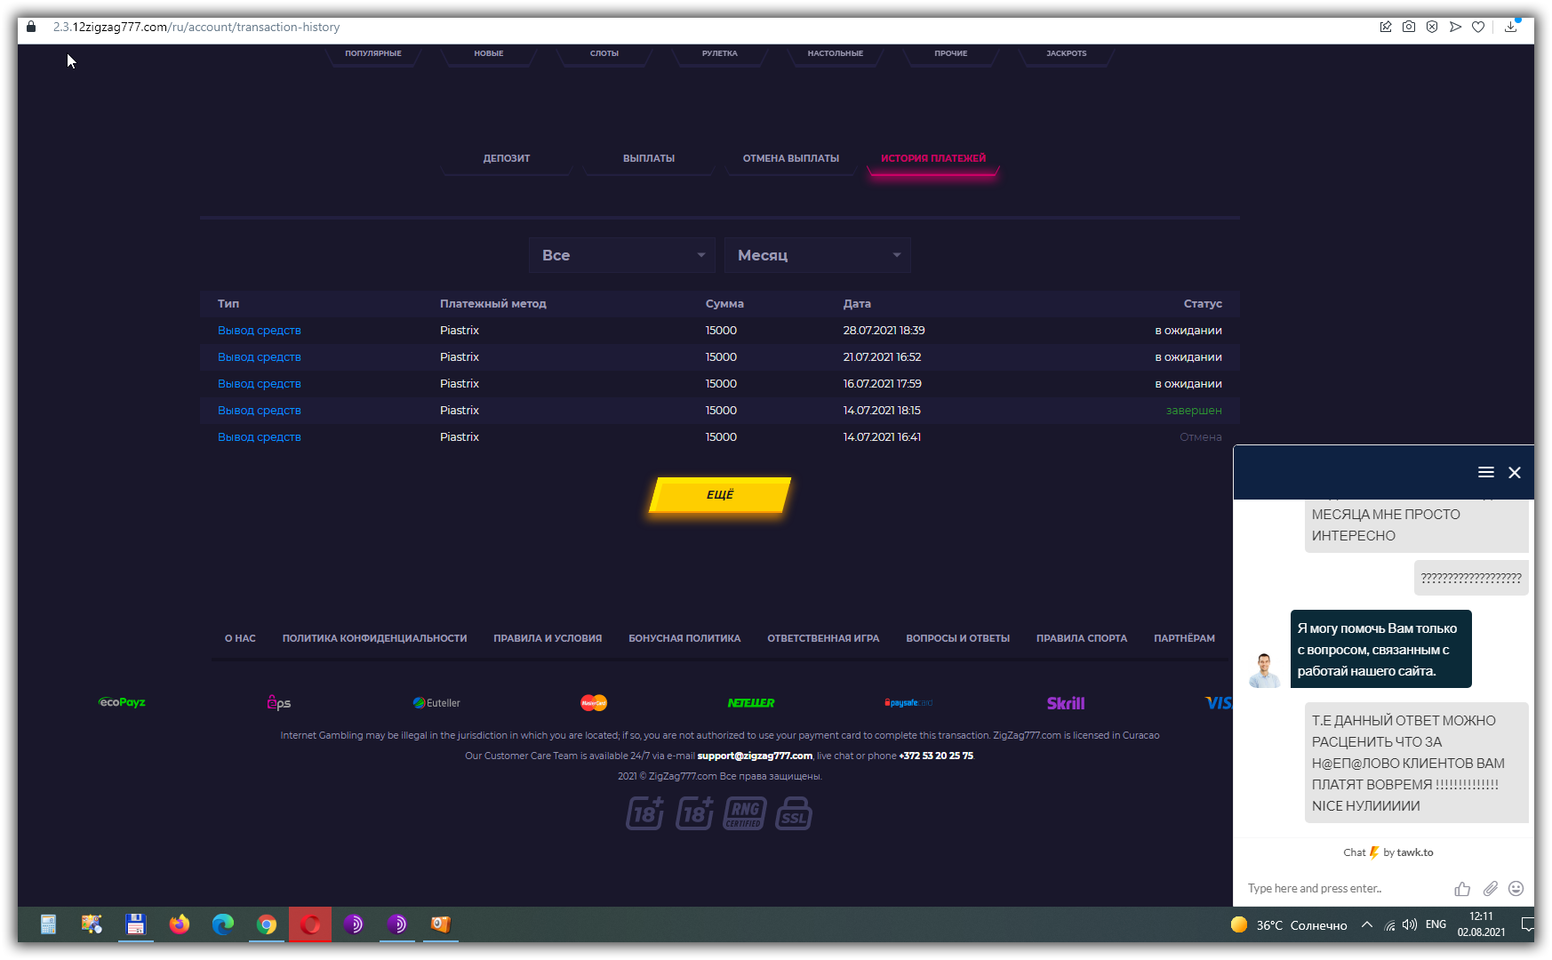Image resolution: width=1552 pixels, height=960 pixels.
Task: Open Firefox from the taskbar
Action: 180,924
